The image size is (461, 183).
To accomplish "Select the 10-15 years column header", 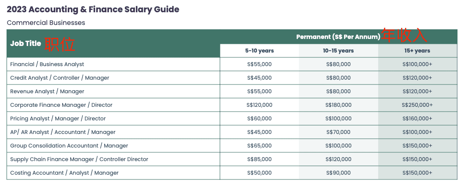I will [x=338, y=51].
